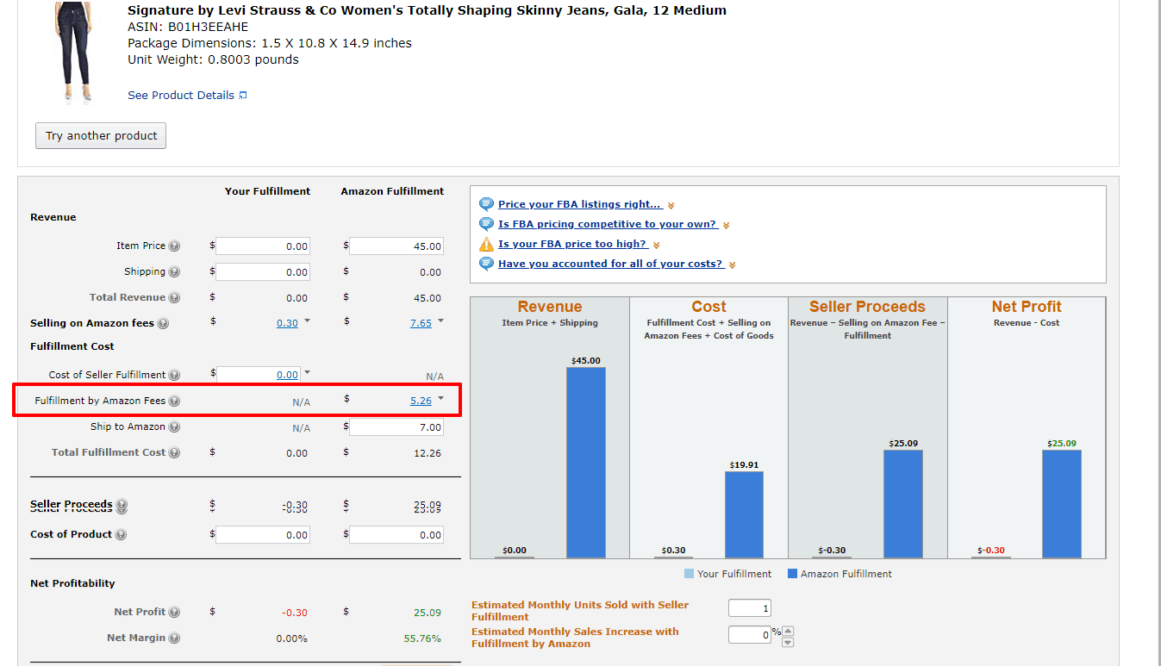Click help icon for Fulfillment by Amazon Fees

[x=174, y=401]
